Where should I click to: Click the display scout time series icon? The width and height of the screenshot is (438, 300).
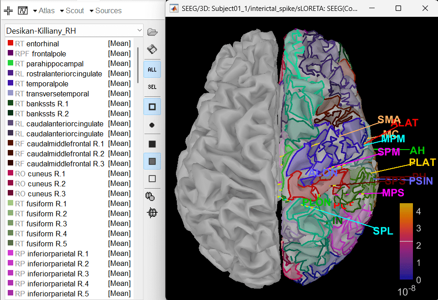click(x=23, y=10)
